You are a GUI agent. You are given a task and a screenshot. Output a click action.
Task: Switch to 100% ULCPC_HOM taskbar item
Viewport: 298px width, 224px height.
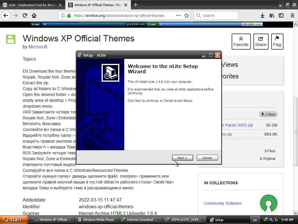click(184, 220)
